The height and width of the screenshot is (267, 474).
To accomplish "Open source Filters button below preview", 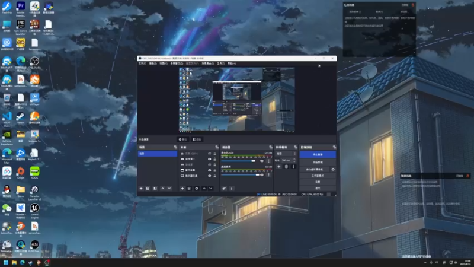I will (x=197, y=139).
